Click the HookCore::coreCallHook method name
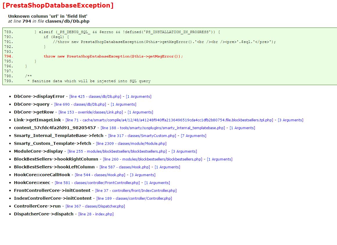Image resolution: width=337 pixels, height=245 pixels. (42, 175)
